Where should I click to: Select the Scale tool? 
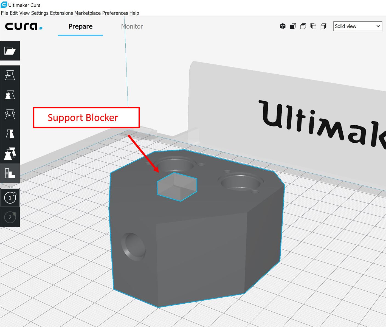click(10, 95)
